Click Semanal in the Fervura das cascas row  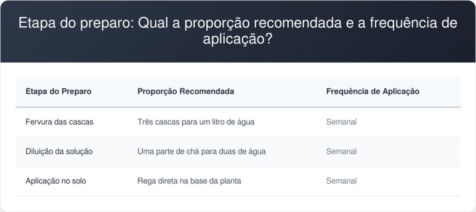click(x=341, y=122)
